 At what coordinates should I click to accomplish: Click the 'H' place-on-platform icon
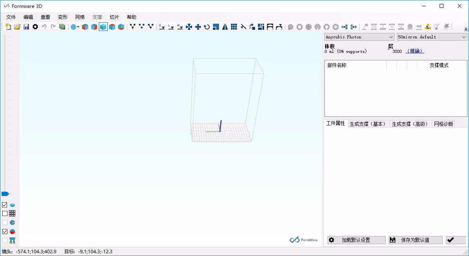(x=180, y=27)
